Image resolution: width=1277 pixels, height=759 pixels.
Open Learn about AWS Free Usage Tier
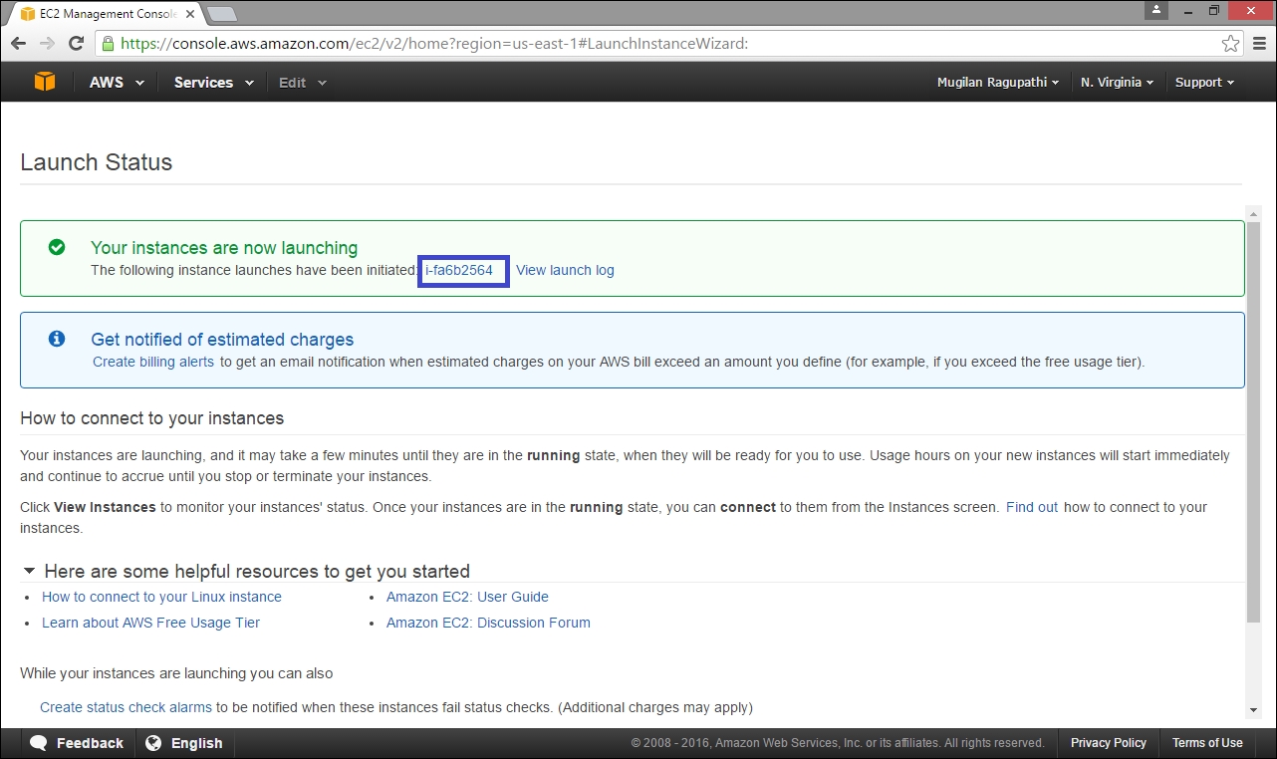(x=150, y=623)
